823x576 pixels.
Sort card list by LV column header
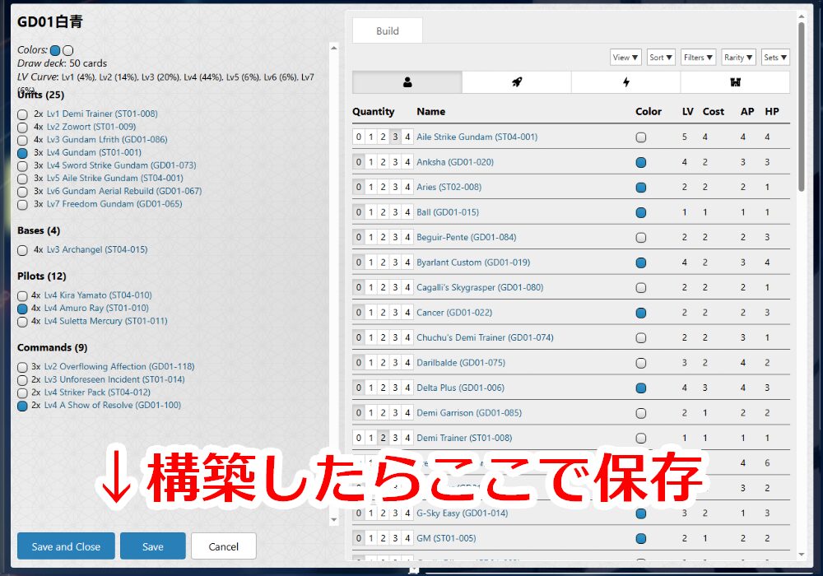point(687,112)
